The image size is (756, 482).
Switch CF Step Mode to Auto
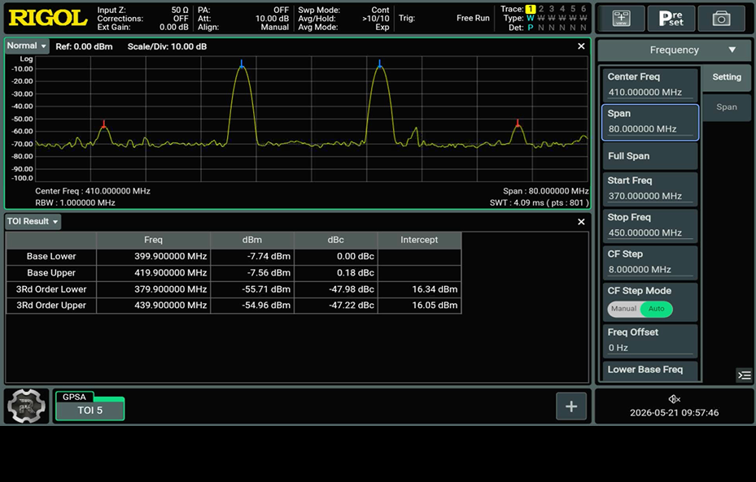656,309
